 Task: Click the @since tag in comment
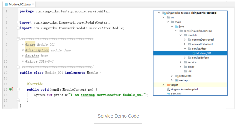(31, 61)
